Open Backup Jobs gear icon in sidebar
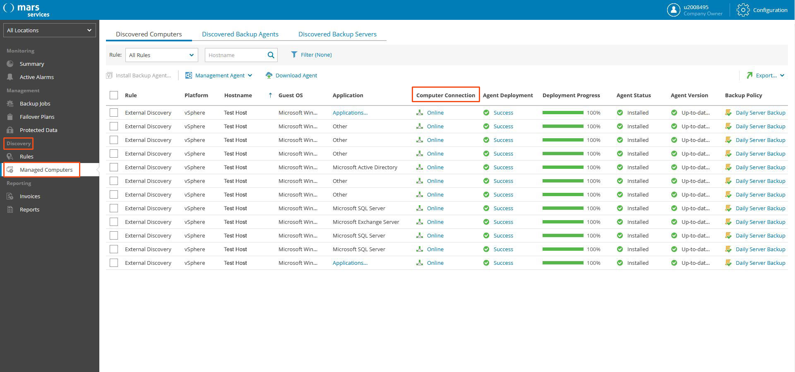 click(x=10, y=103)
